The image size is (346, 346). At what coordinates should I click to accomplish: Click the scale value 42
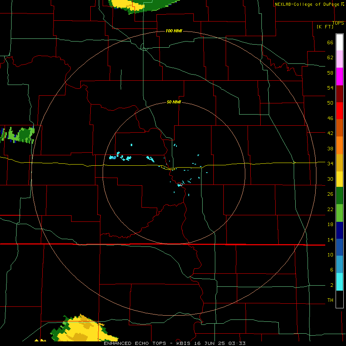330,133
